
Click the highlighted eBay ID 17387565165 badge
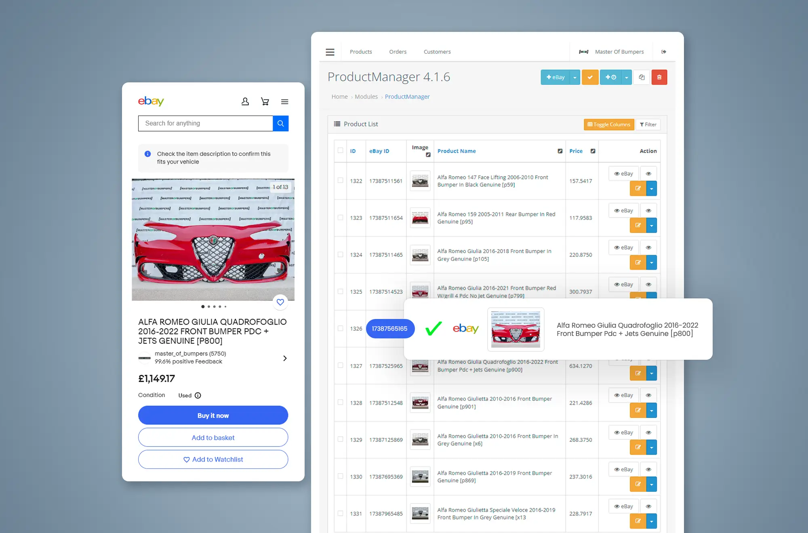pos(390,329)
